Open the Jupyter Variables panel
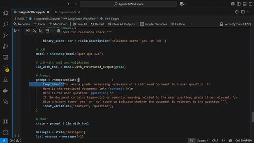254x143 pixels. click(x=154, y=24)
